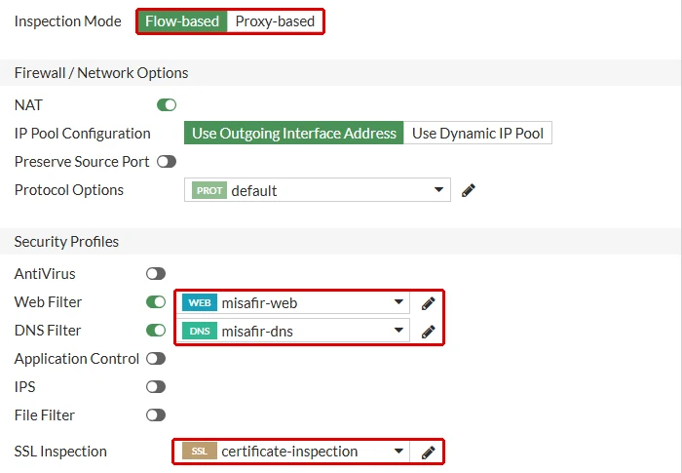Choose Use Dynamic IP Pool option
The image size is (682, 473).
pos(477,133)
